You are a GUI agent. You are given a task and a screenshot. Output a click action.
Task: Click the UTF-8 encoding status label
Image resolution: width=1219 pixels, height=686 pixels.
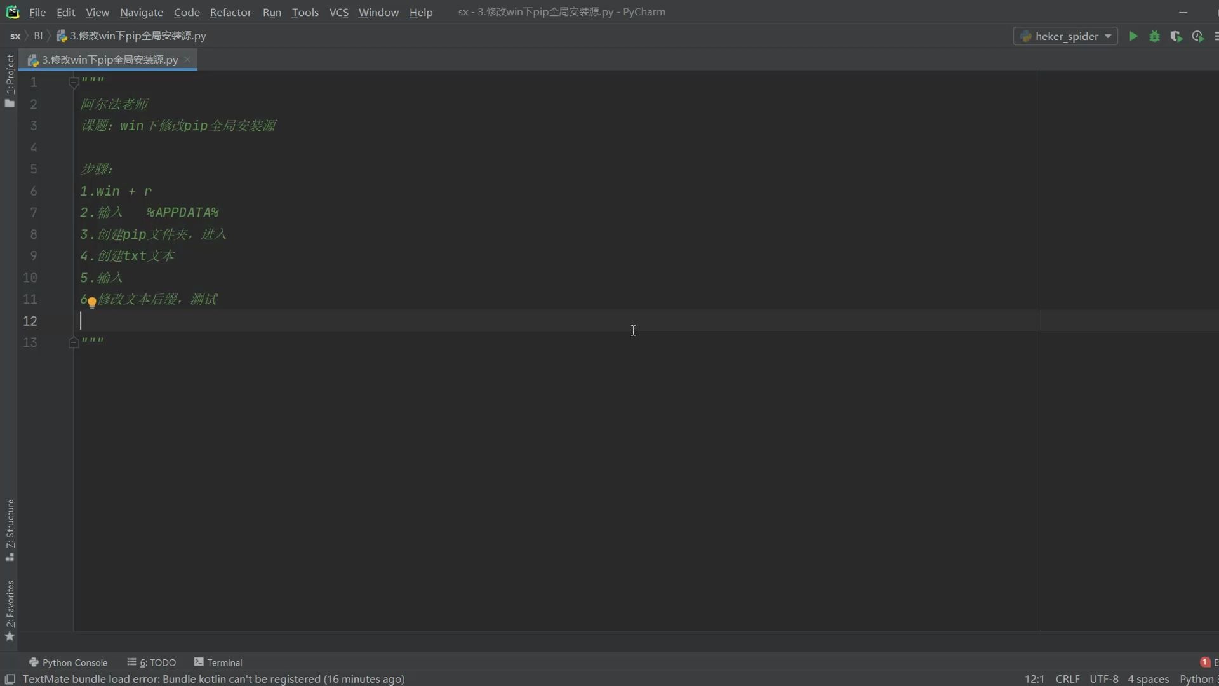1103,679
